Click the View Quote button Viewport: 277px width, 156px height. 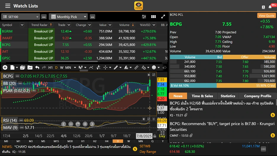pyautogui.click(x=266, y=16)
